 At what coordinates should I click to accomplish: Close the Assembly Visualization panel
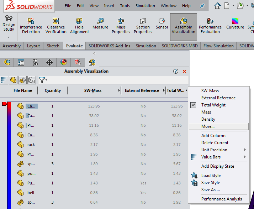[x=184, y=71]
